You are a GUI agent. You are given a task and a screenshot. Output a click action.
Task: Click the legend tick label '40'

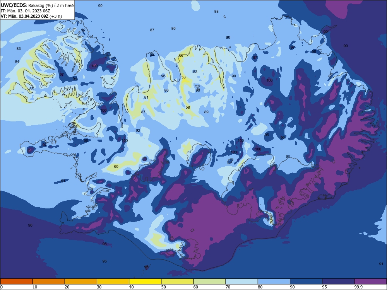pyautogui.click(x=131, y=287)
